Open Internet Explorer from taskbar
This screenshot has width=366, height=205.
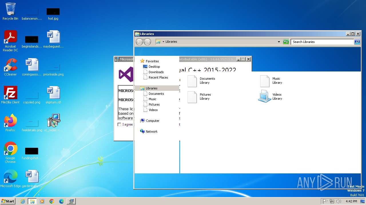click(x=23, y=201)
